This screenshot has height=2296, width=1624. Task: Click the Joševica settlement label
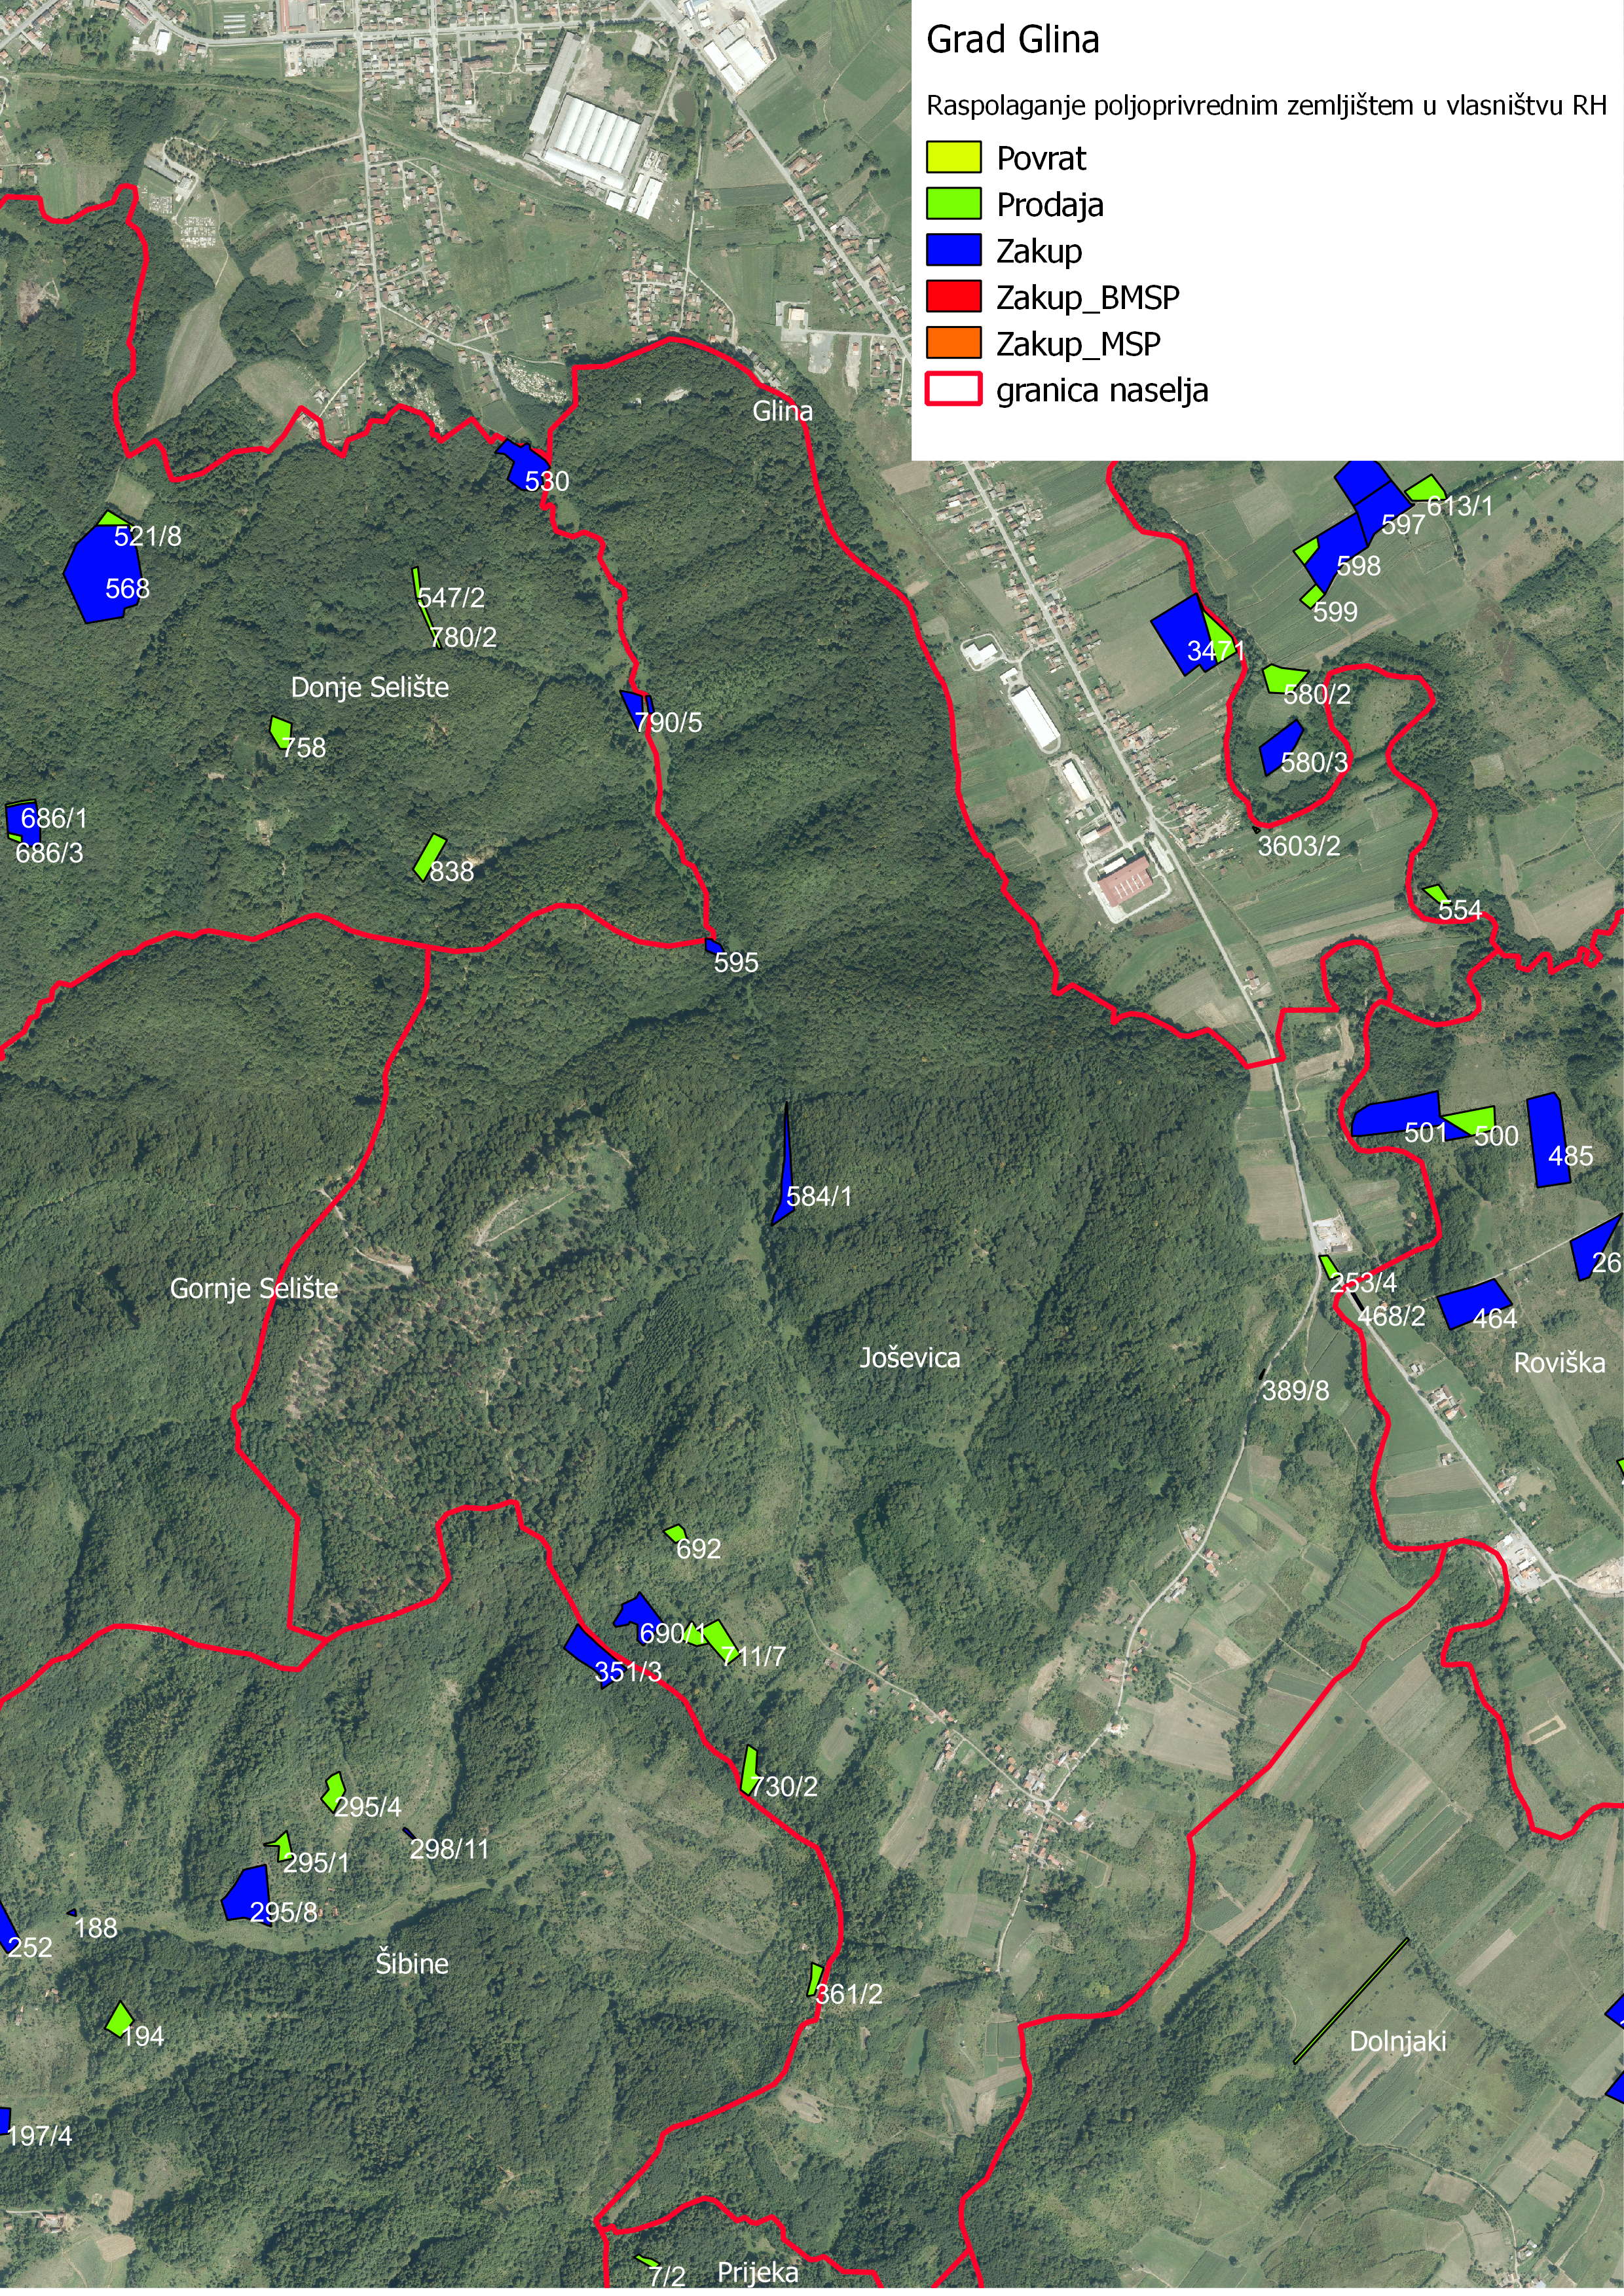click(x=909, y=1358)
